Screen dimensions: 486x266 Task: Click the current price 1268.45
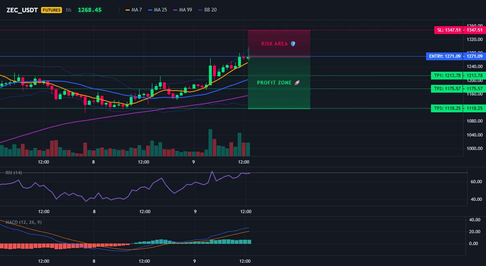tap(89, 10)
